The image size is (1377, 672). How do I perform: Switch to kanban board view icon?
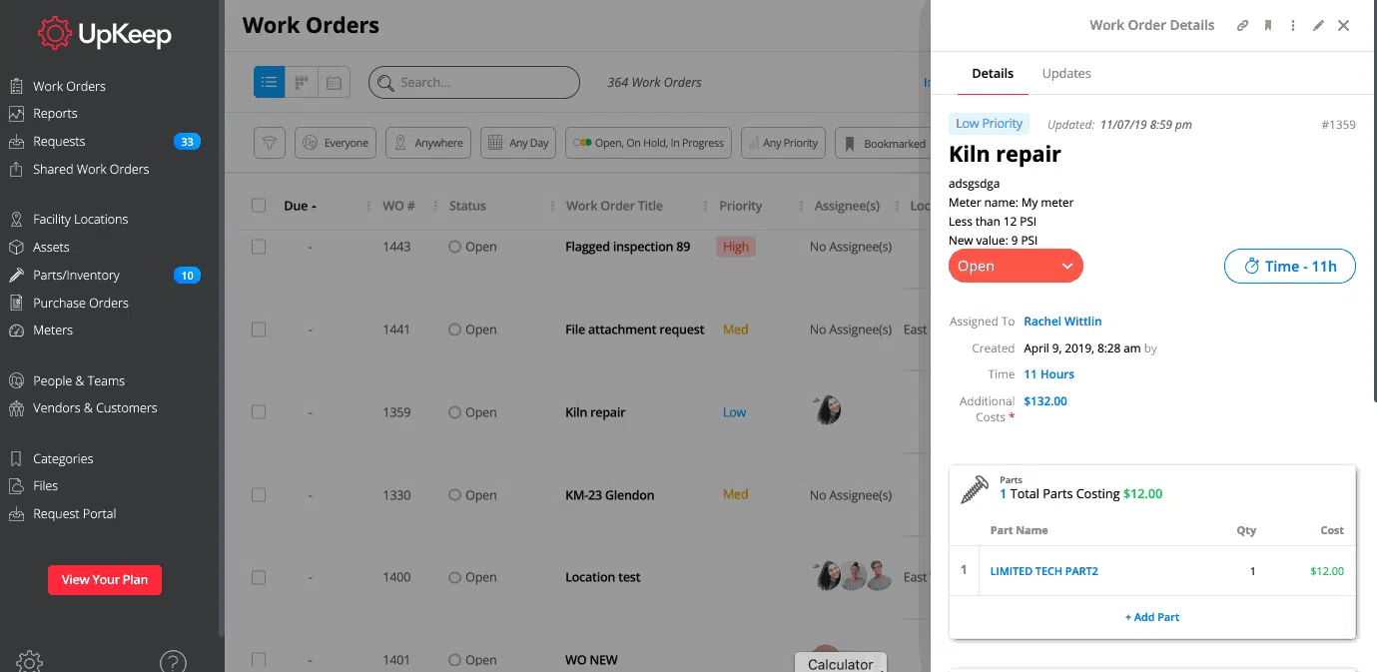tap(302, 83)
